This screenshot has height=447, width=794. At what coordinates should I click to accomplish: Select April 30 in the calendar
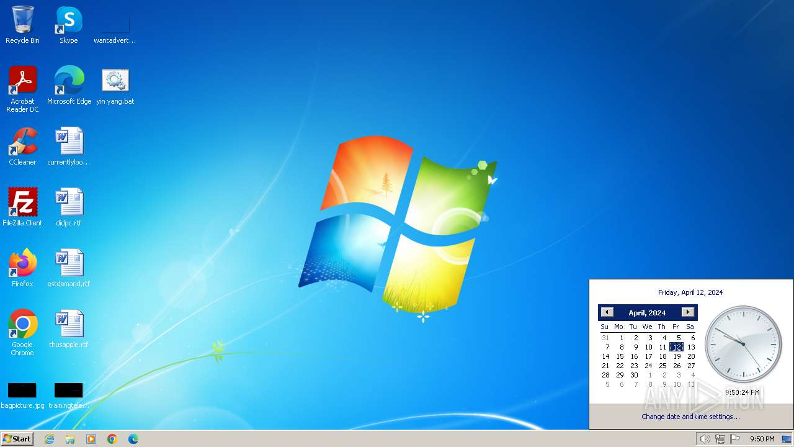(634, 375)
